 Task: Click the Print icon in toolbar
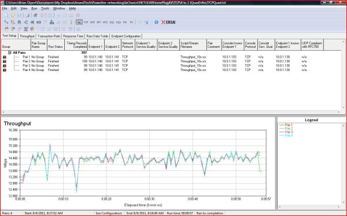click(27, 15)
